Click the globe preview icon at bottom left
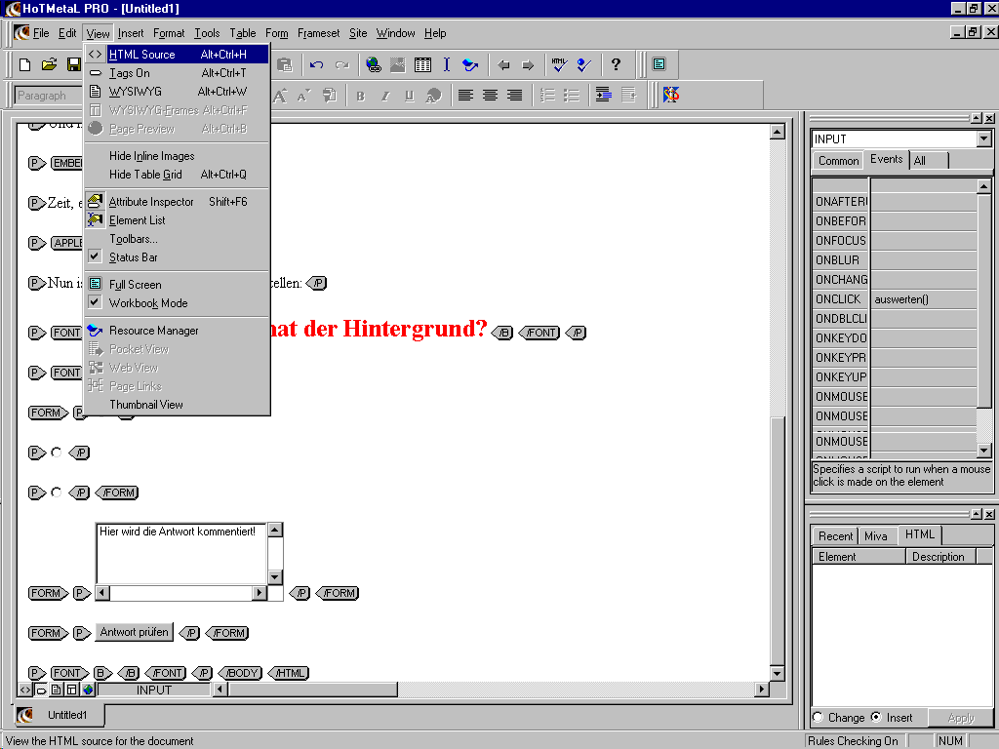The width and height of the screenshot is (999, 749). (88, 690)
